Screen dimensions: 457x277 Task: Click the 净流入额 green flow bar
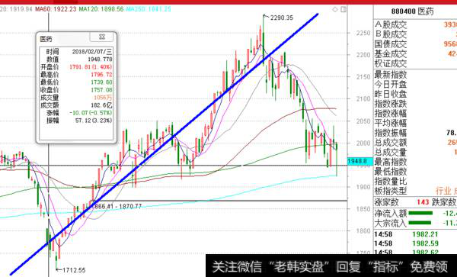tap(420, 214)
